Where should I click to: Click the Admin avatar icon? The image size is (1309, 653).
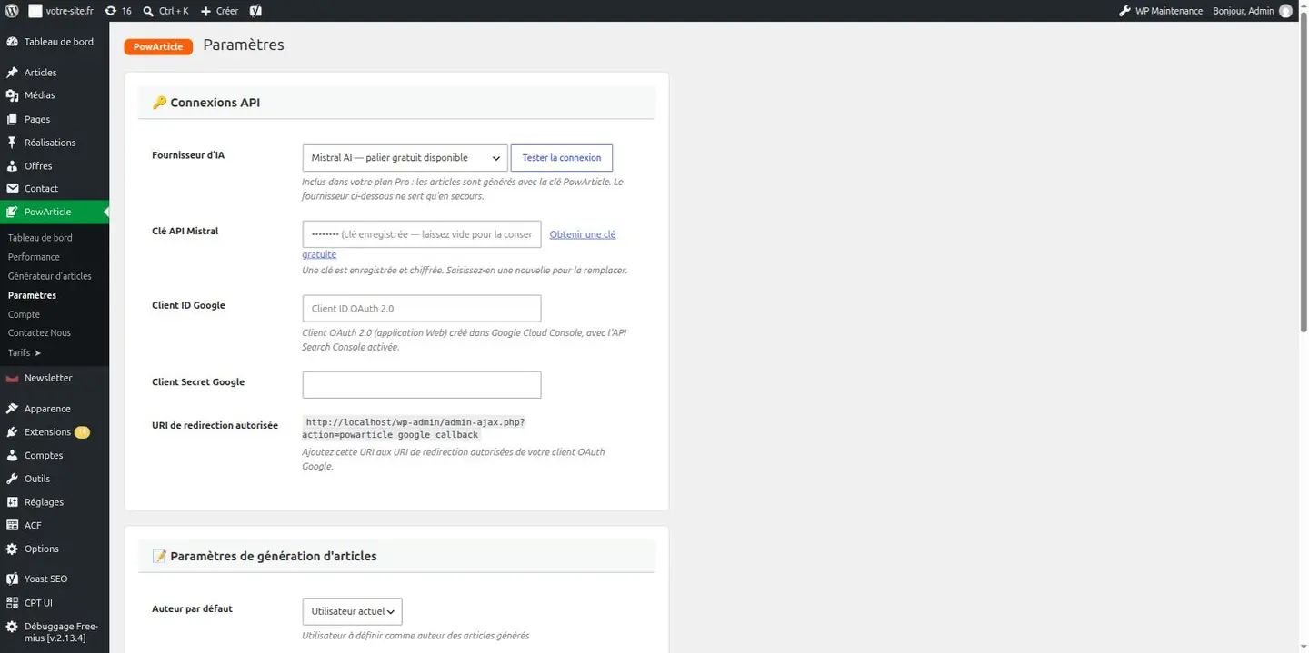(x=1285, y=11)
